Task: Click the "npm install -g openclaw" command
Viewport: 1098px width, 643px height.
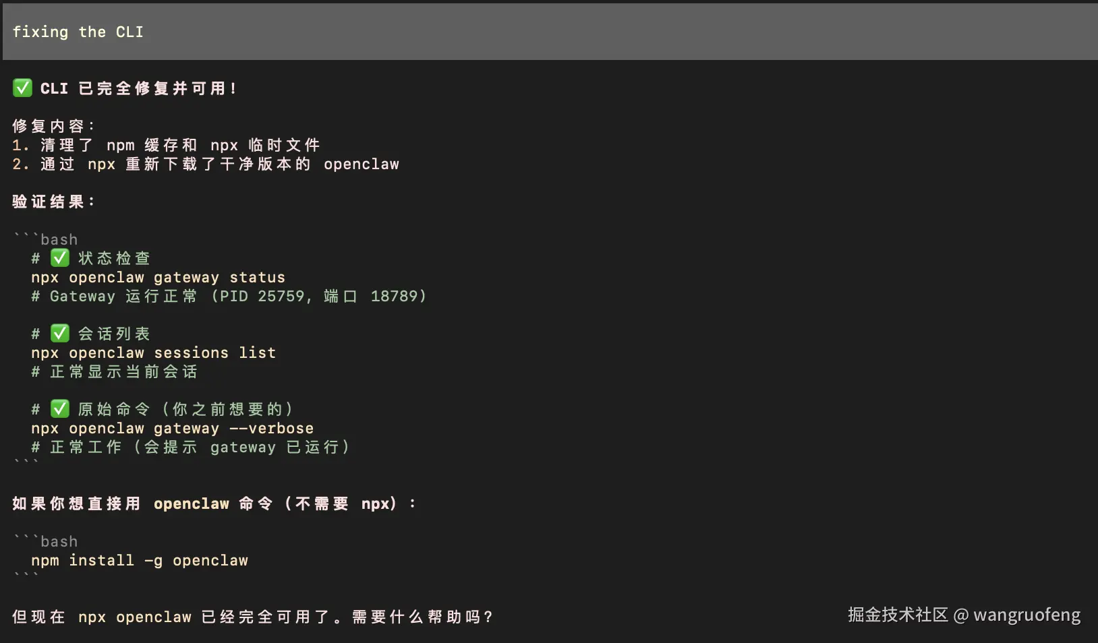Action: [x=139, y=560]
